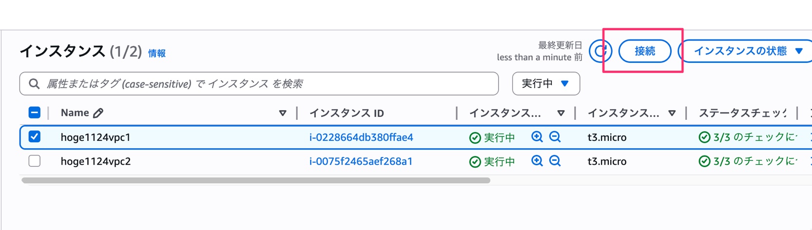Sort by the Name column arrow

pos(282,113)
